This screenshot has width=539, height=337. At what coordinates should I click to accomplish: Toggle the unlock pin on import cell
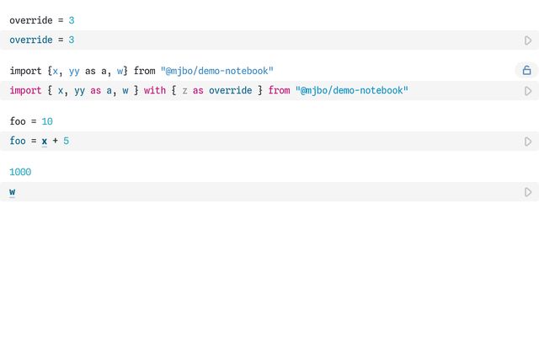click(x=526, y=71)
